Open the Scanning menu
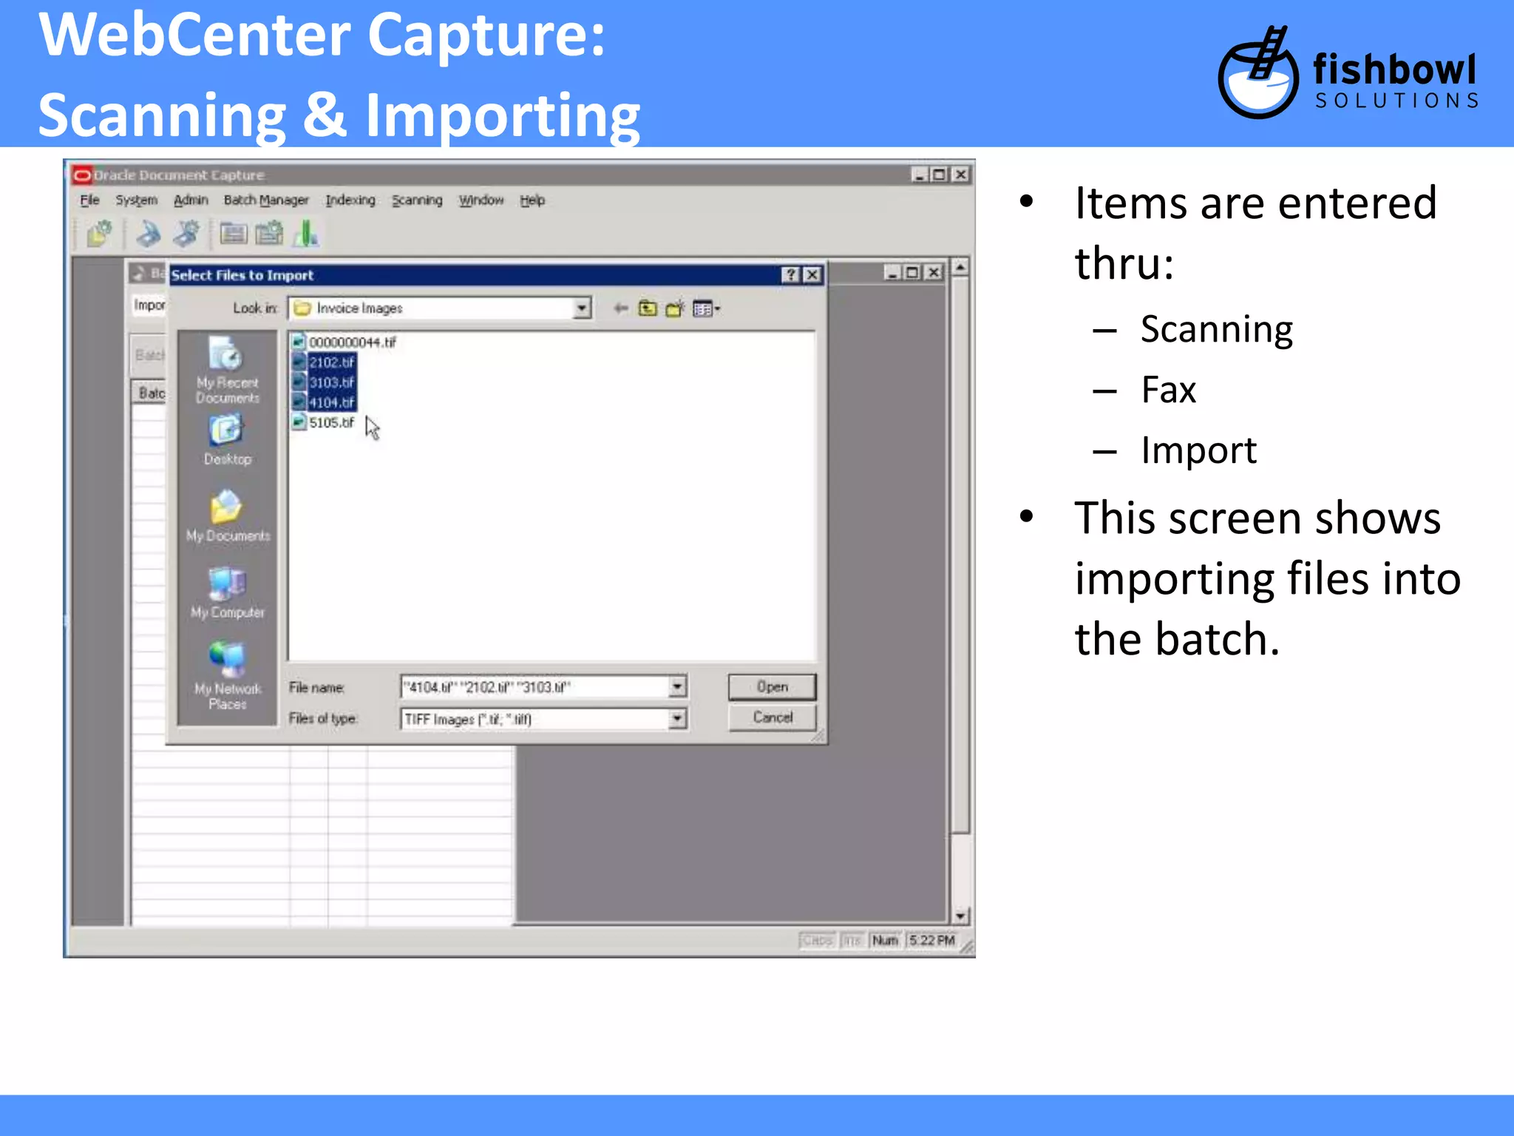 click(x=417, y=200)
